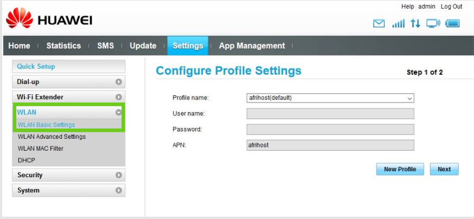The width and height of the screenshot is (474, 219).
Task: Expand the Dial-up sidebar section
Action: click(68, 82)
